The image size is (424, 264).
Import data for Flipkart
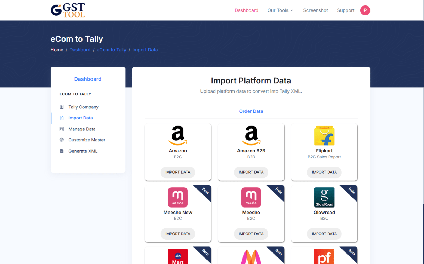324,172
